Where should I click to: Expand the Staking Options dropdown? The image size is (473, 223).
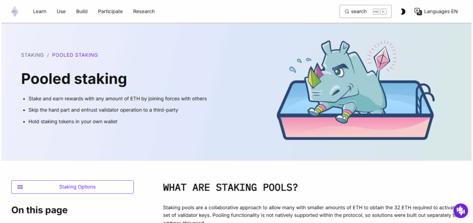(77, 187)
